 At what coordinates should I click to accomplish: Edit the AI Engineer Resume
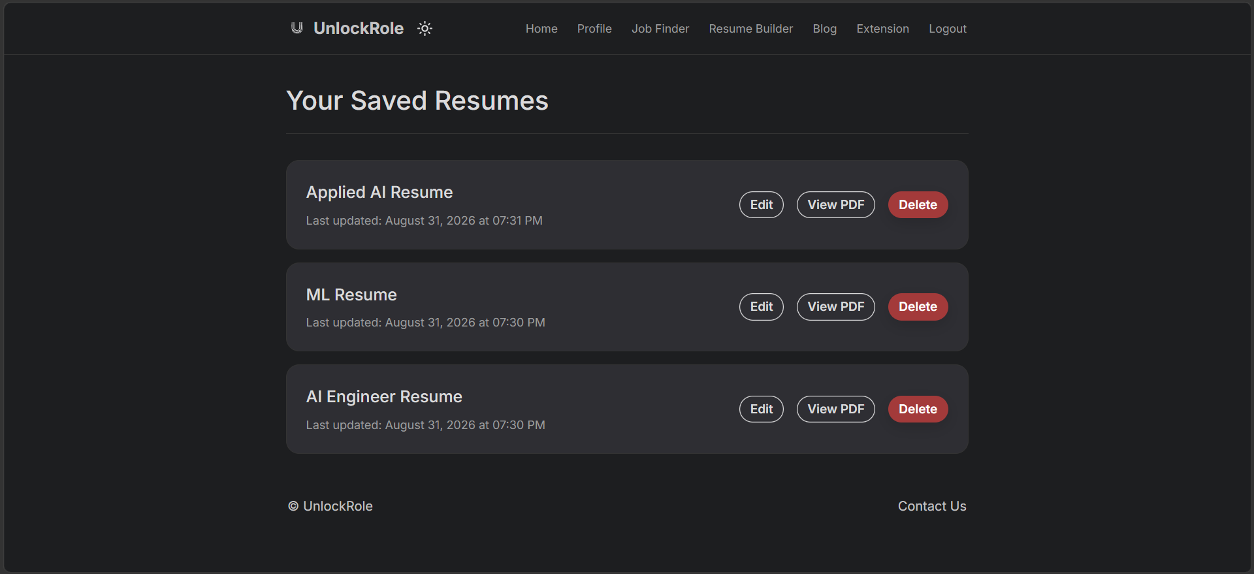[x=762, y=409]
